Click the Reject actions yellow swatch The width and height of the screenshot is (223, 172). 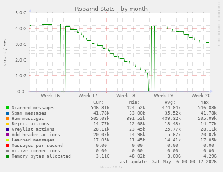click(8, 124)
